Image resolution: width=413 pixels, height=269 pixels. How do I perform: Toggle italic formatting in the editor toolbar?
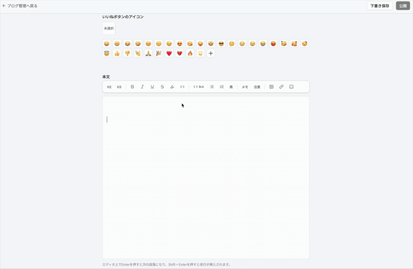pyautogui.click(x=142, y=87)
